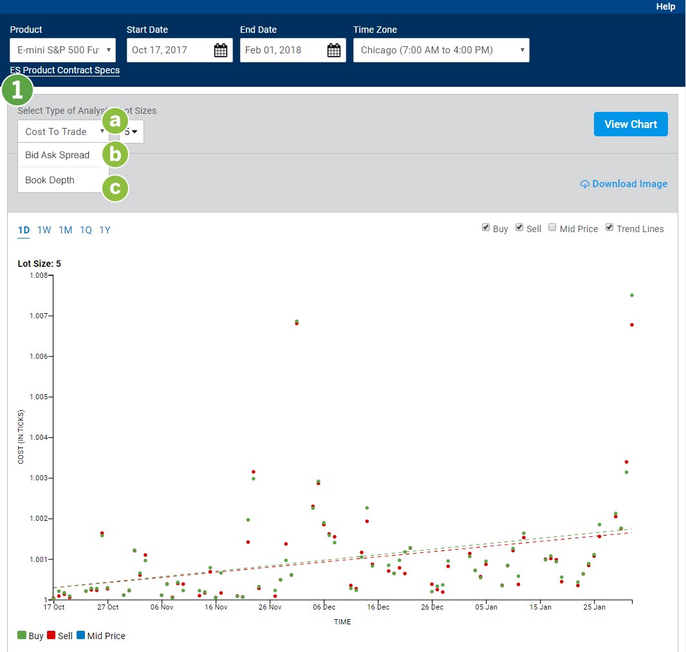Uncheck the Sell series checkbox
The height and width of the screenshot is (652, 686).
pyautogui.click(x=519, y=228)
